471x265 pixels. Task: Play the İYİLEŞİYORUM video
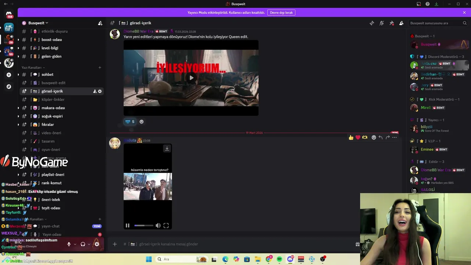[191, 78]
